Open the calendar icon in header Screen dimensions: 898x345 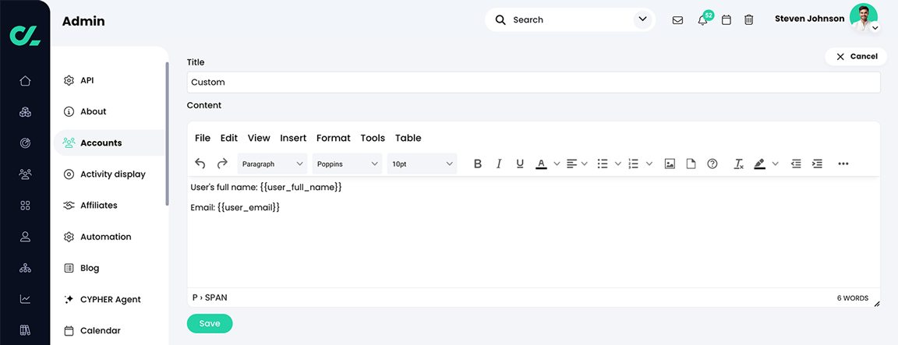coord(727,20)
